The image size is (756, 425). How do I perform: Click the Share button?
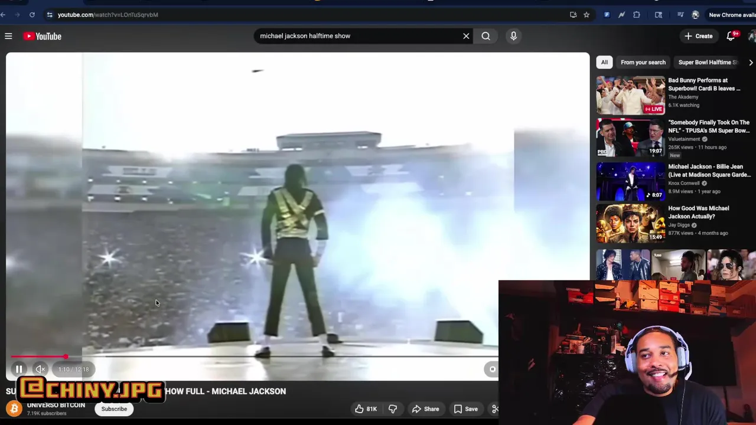coord(425,408)
